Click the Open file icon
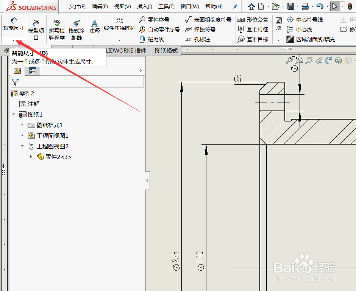356x291 pixels. [x=275, y=6]
